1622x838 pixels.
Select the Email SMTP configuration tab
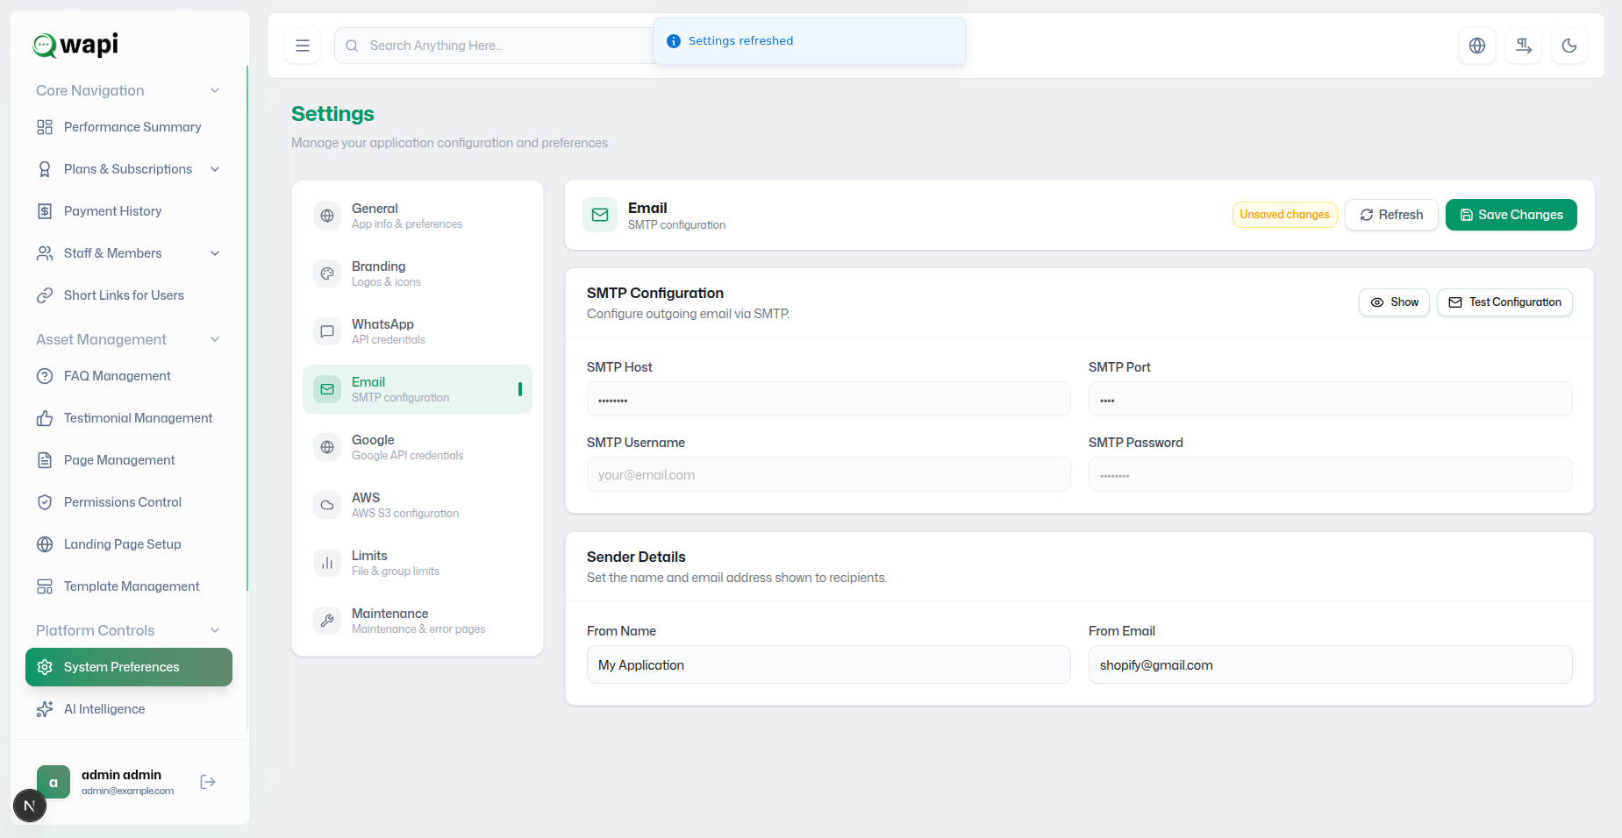tap(418, 389)
